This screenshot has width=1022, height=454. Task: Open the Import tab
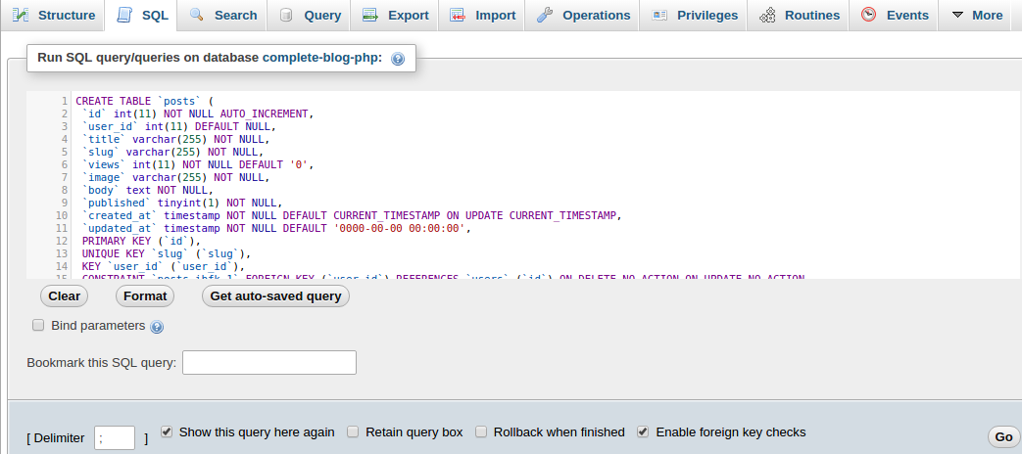(x=482, y=15)
